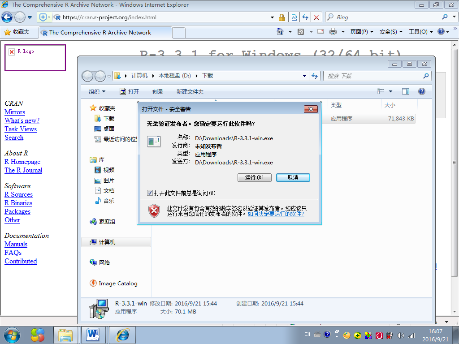Screen dimensions: 459x344
Task: Open the 'how to decide to run' help link
Action: point(276,214)
